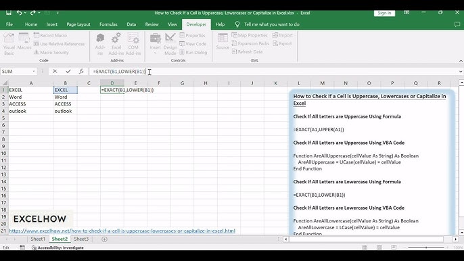The width and height of the screenshot is (464, 261).
Task: Open COM Add-ins dialog
Action: click(133, 44)
